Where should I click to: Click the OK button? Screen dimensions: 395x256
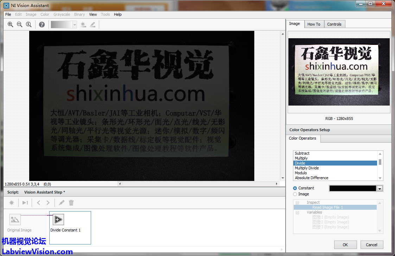[x=345, y=245]
